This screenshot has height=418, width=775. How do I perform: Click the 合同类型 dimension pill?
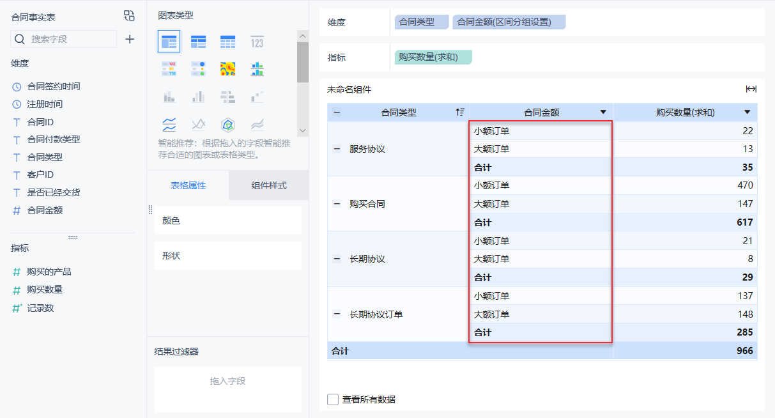(422, 22)
